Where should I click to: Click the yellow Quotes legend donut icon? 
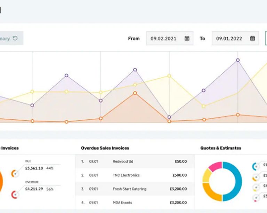(256, 188)
